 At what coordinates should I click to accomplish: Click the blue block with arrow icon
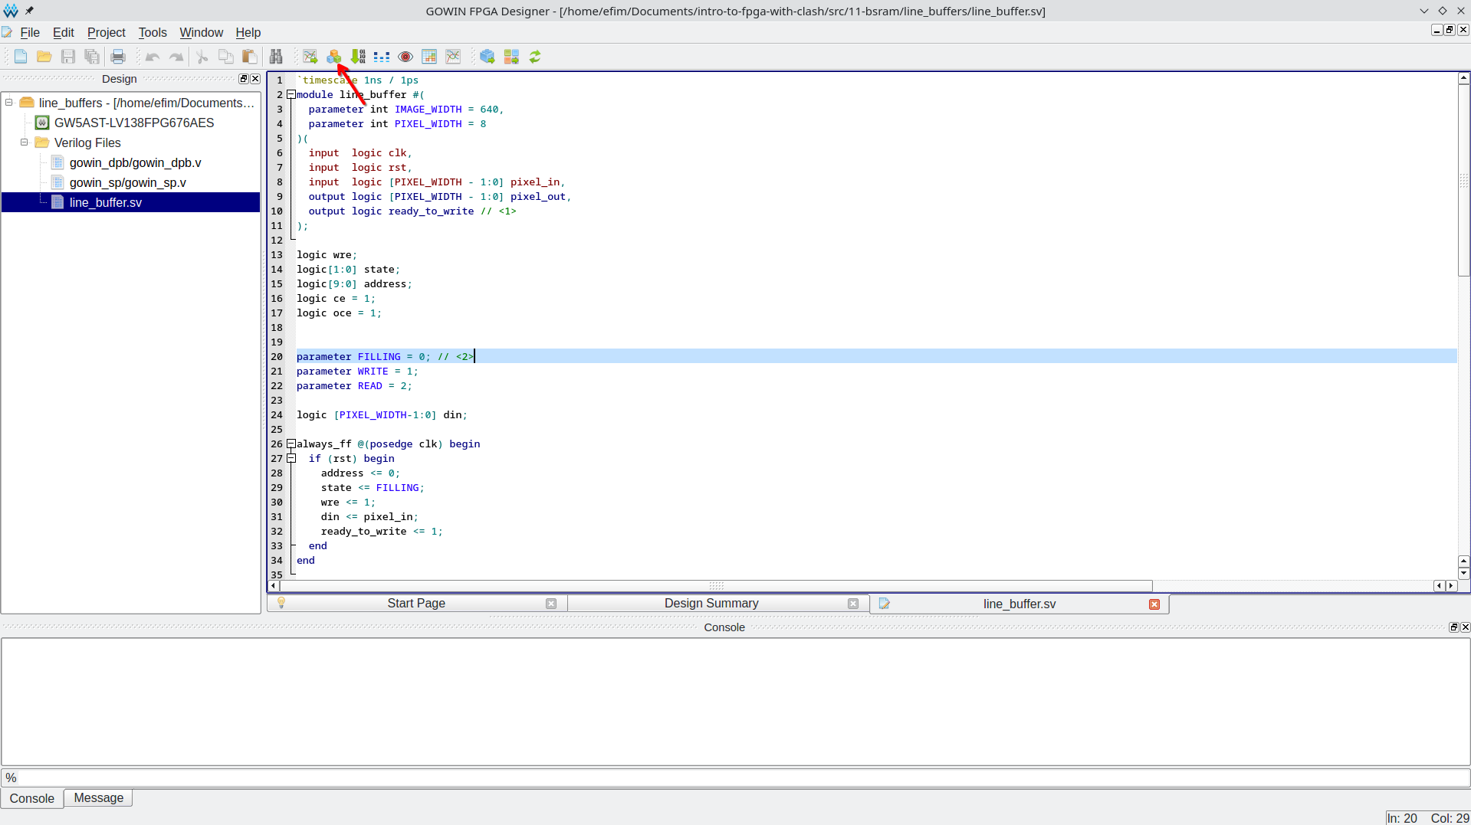coord(488,57)
